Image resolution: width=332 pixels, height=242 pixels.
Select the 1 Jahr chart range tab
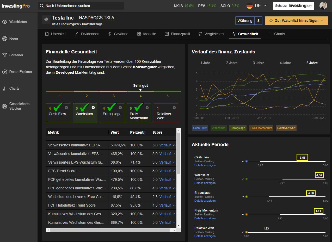coord(205,63)
